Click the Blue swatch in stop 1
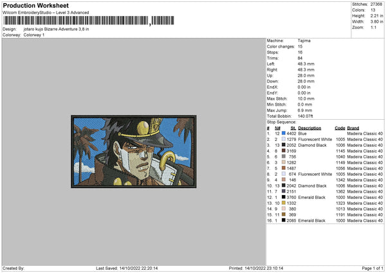 click(x=284, y=133)
